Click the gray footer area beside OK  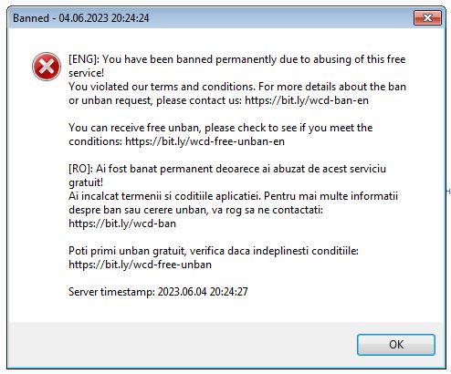[183, 345]
